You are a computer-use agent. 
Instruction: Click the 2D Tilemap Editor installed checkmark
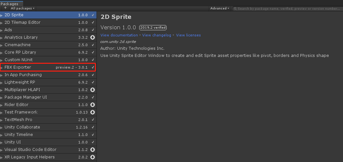coord(93,22)
